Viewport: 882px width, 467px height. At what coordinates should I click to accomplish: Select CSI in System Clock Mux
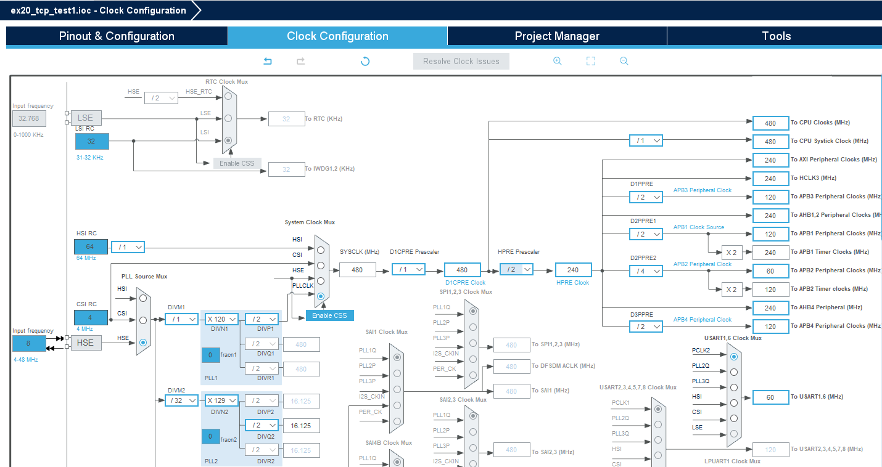[x=321, y=266]
